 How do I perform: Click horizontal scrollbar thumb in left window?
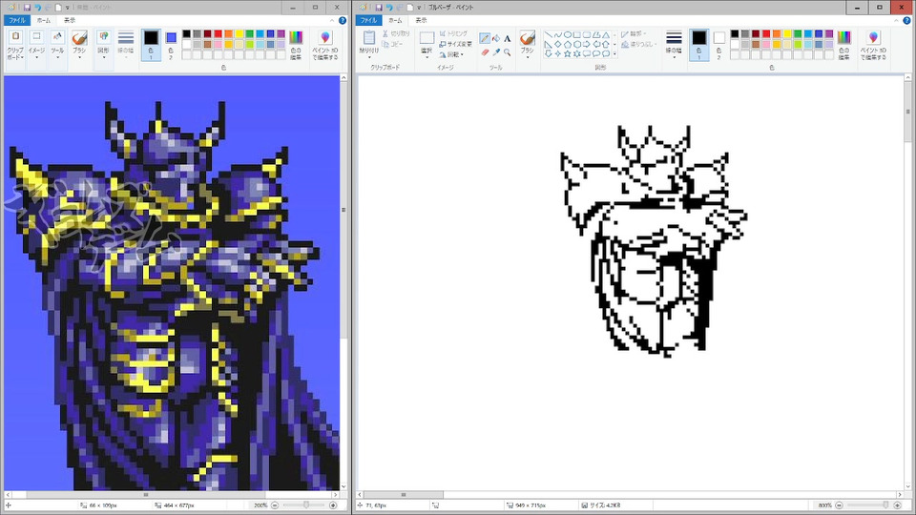(146, 495)
